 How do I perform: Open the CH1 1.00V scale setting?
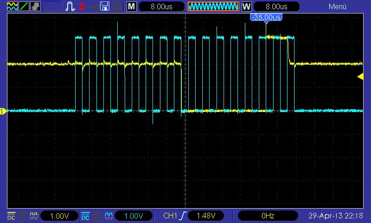click(59, 216)
